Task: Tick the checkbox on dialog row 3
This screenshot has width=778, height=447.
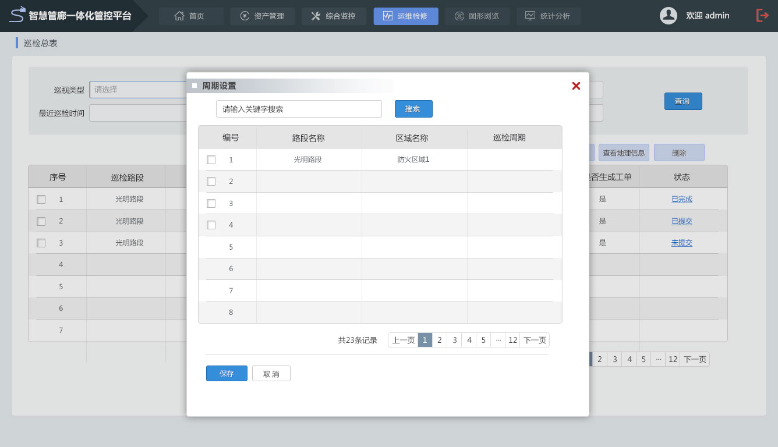Action: [x=211, y=203]
